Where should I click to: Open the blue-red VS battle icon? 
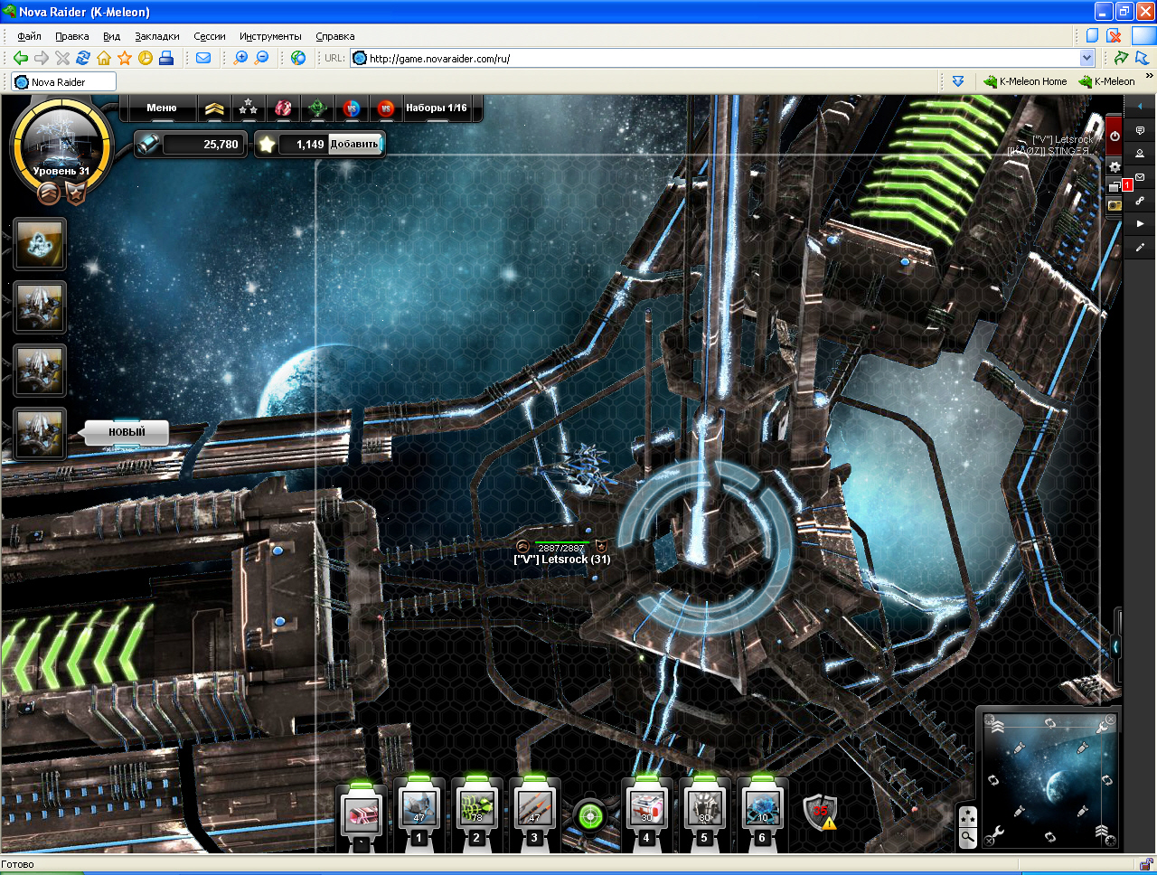pyautogui.click(x=352, y=108)
